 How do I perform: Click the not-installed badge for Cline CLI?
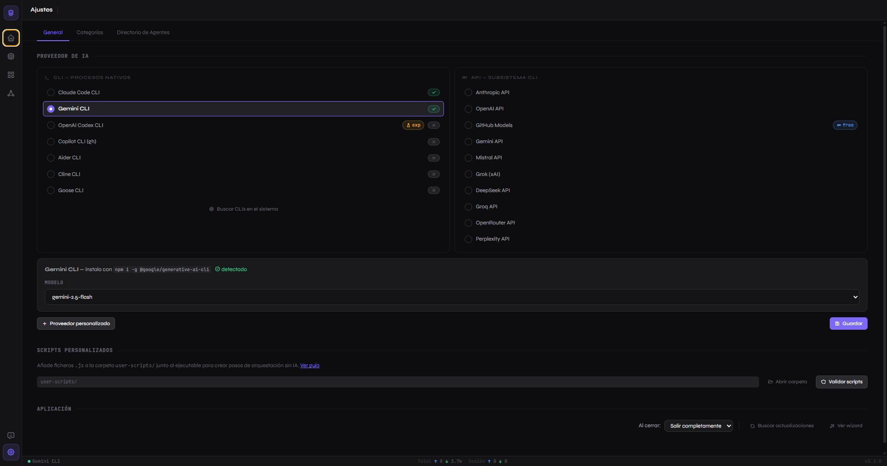[433, 174]
